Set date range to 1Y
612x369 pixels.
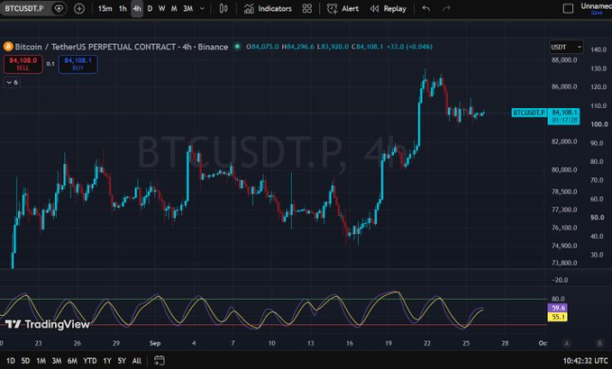pyautogui.click(x=107, y=361)
